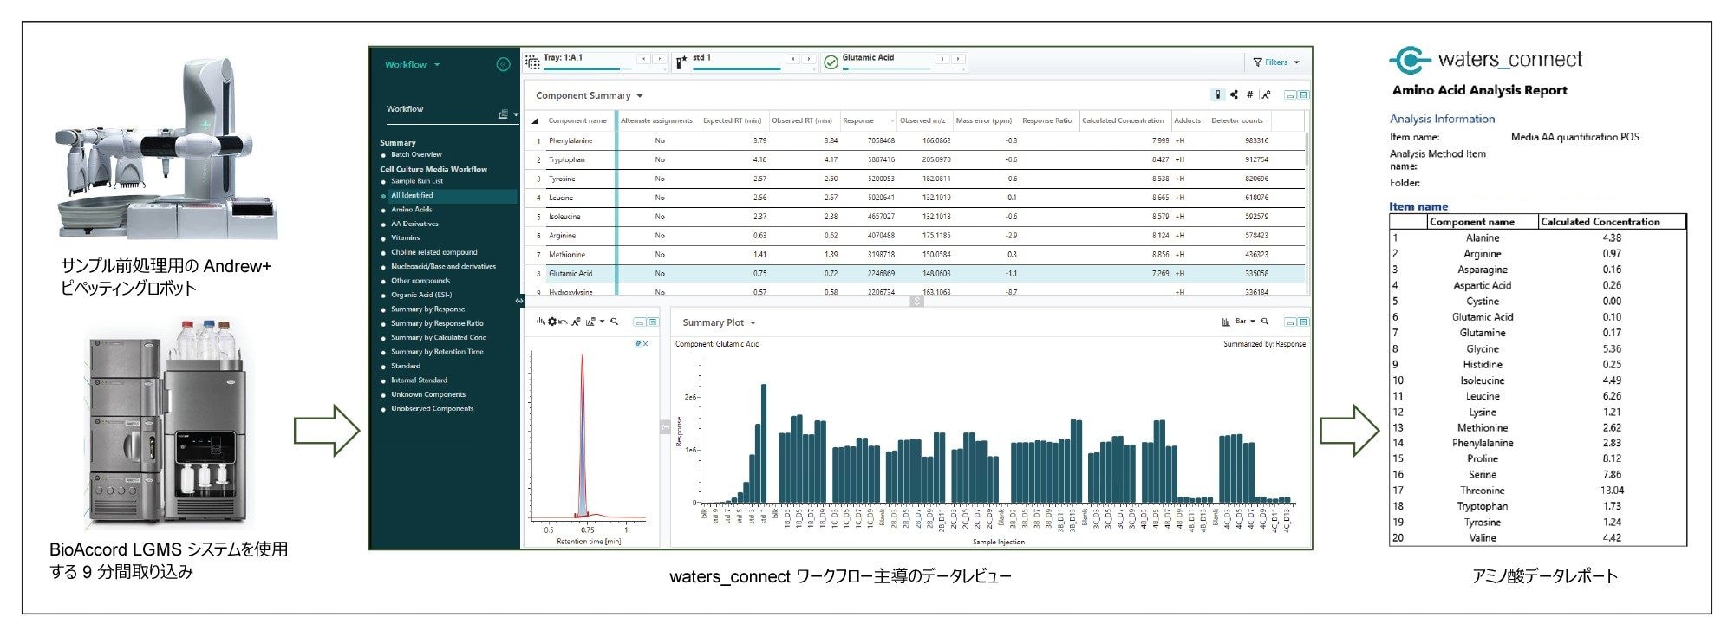Click the settings gear in the chromatogram toolbar

[x=552, y=322]
